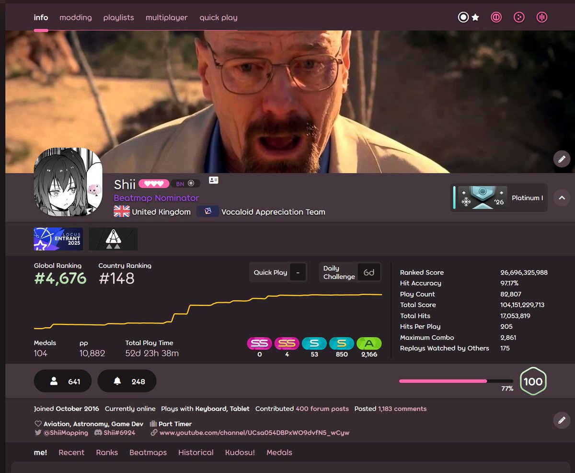Viewport: 575px width, 473px height.
Task: Open the Vocaloid Appreciation Team link
Action: click(273, 212)
